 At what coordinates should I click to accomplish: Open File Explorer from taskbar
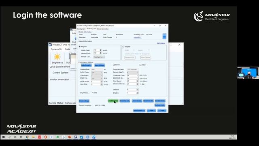33,137
